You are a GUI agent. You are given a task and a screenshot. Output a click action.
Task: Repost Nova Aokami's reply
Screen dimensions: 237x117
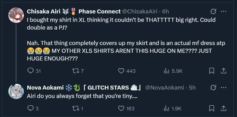tap(75, 108)
